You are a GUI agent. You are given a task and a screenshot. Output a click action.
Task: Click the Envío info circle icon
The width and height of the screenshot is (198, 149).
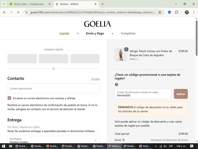123,140
